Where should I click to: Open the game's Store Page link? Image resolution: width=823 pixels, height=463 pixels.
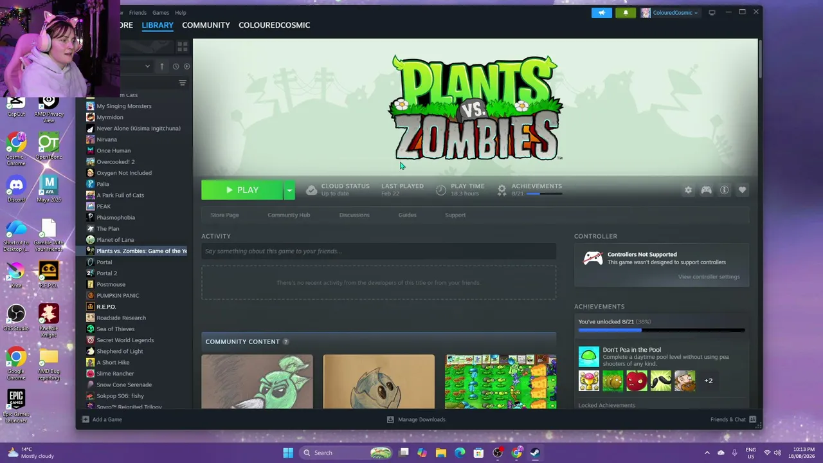click(224, 215)
